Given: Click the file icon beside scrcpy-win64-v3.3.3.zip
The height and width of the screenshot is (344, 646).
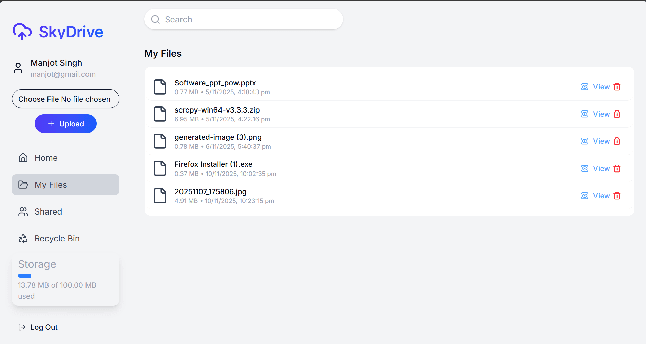Looking at the screenshot, I should coord(160,114).
